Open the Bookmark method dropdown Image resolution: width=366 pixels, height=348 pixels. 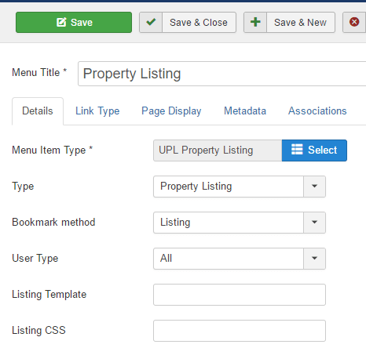[240, 223]
